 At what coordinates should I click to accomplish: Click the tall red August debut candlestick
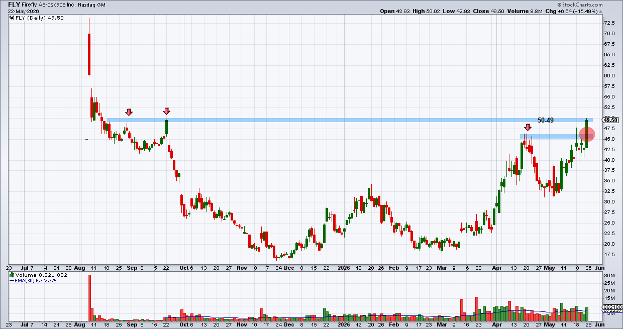89,54
